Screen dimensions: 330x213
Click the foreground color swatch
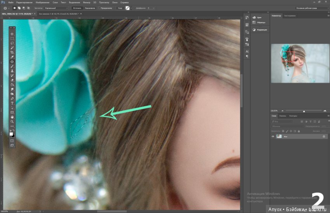[x=11, y=134]
